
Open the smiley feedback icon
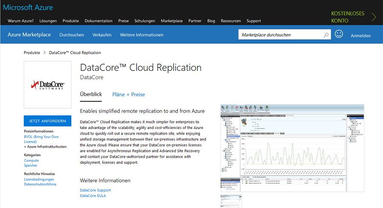(339, 34)
